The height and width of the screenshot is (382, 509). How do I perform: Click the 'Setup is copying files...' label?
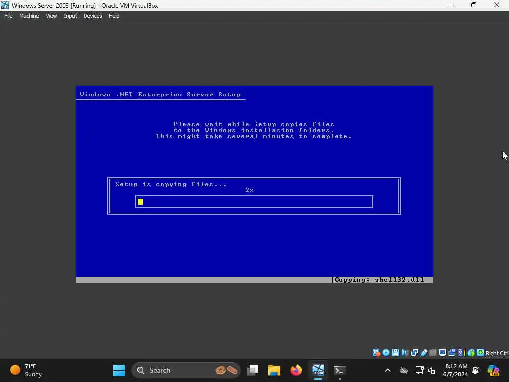[171, 184]
